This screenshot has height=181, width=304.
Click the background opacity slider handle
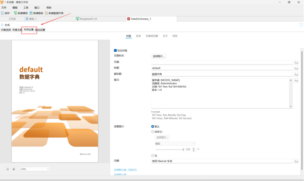[183, 149]
